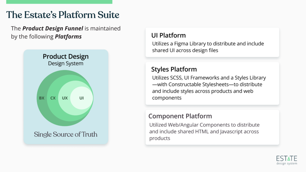306x172 pixels.
Task: Click the SCSS and Constructable Stylesheets description
Action: 209,88
